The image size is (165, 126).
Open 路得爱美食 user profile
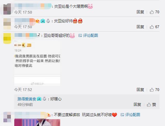(x=27, y=99)
